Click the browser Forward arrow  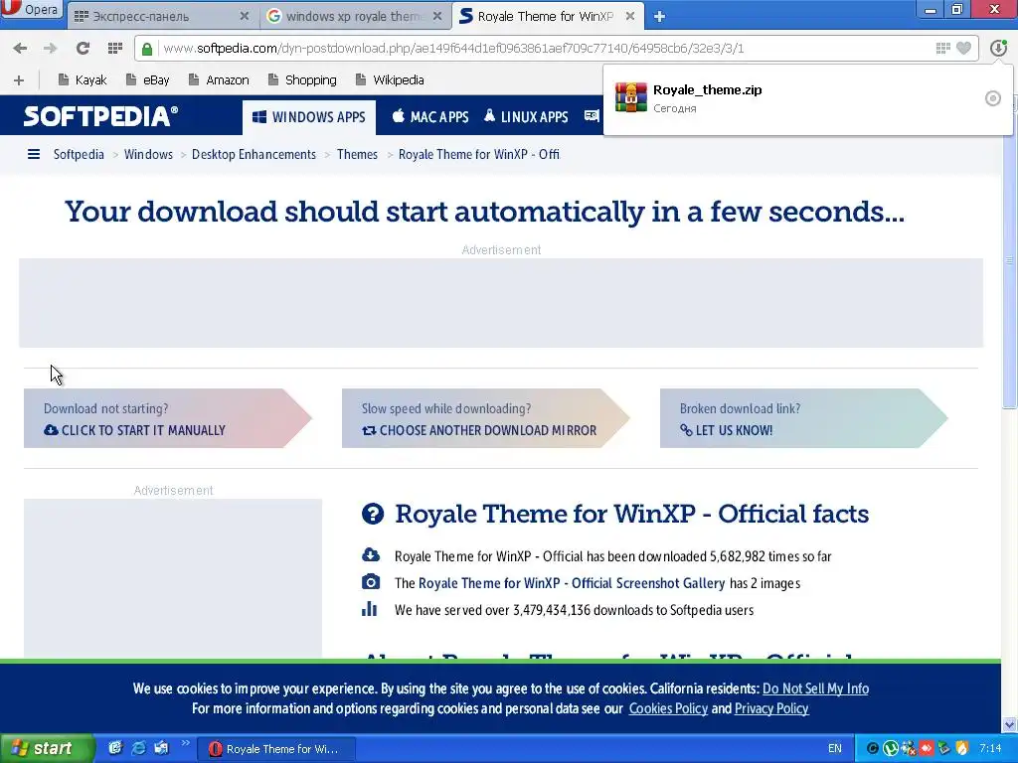pyautogui.click(x=50, y=48)
